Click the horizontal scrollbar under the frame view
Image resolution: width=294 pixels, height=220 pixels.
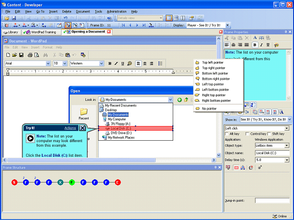(109, 160)
